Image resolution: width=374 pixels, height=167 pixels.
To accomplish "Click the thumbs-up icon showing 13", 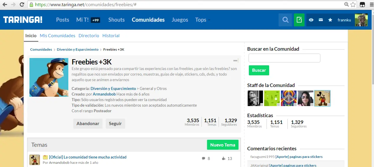I will click(x=224, y=159).
